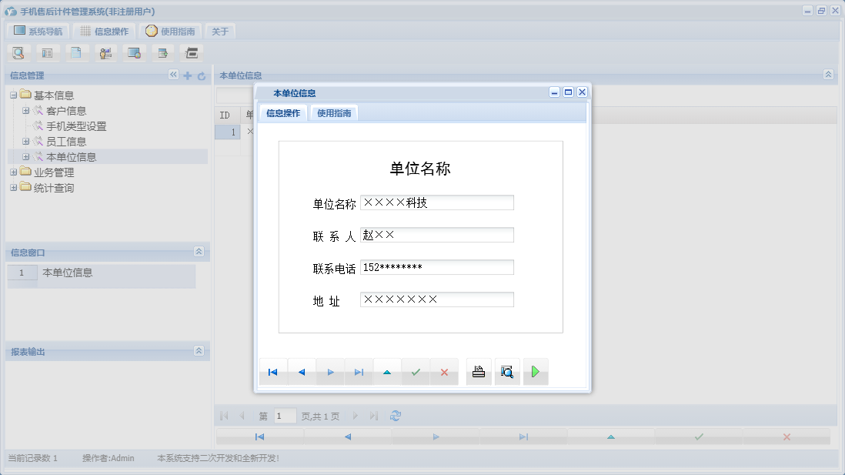Switch to the 使用指南 tab in the dialog
Viewport: 845px width, 475px height.
[x=332, y=112]
